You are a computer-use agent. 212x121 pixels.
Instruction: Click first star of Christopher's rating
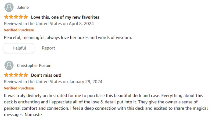pos(6,75)
